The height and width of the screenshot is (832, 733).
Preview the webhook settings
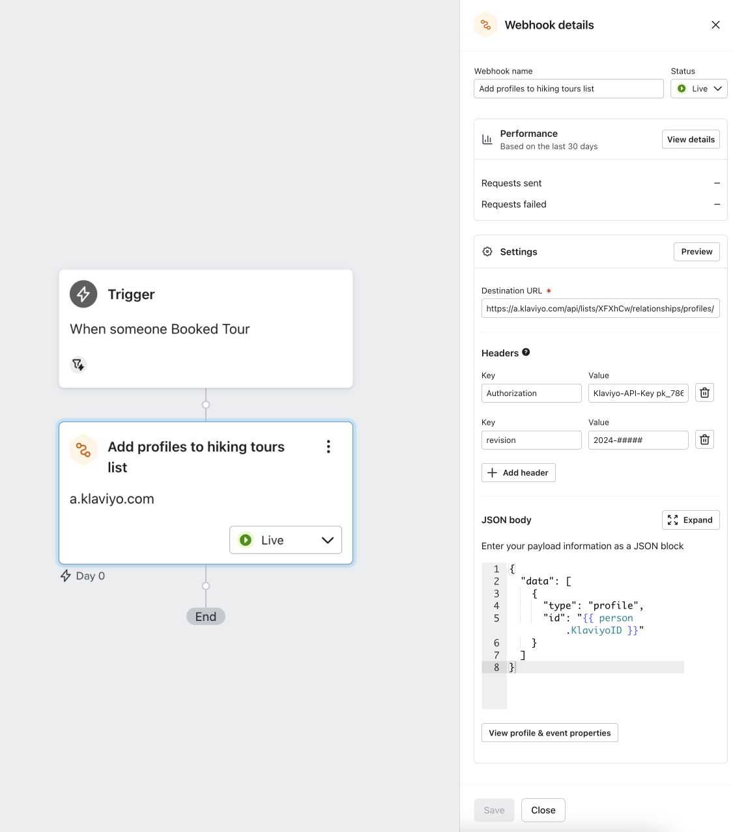pyautogui.click(x=697, y=251)
